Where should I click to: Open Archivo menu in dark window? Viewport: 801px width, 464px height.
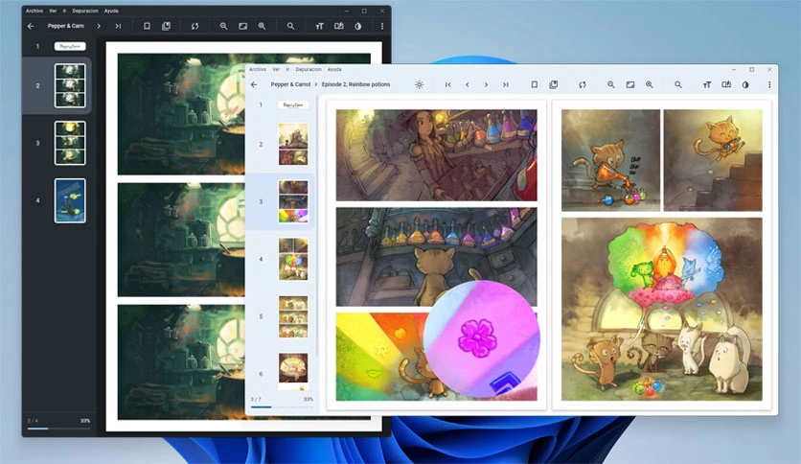tap(34, 11)
